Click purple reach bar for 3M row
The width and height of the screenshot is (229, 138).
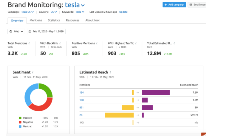coord(147,108)
